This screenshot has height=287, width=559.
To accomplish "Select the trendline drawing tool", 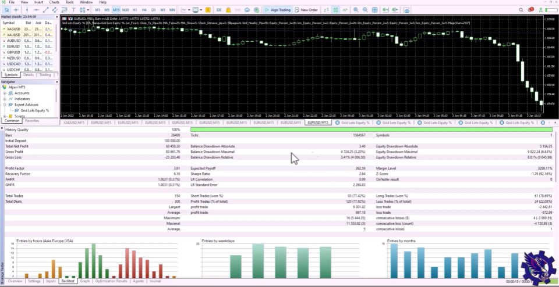I will [x=45, y=10].
